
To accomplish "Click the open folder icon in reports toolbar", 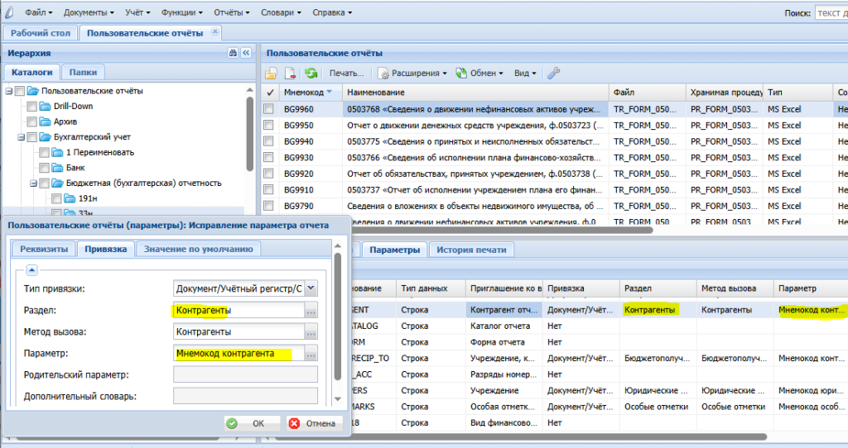I will tap(271, 73).
